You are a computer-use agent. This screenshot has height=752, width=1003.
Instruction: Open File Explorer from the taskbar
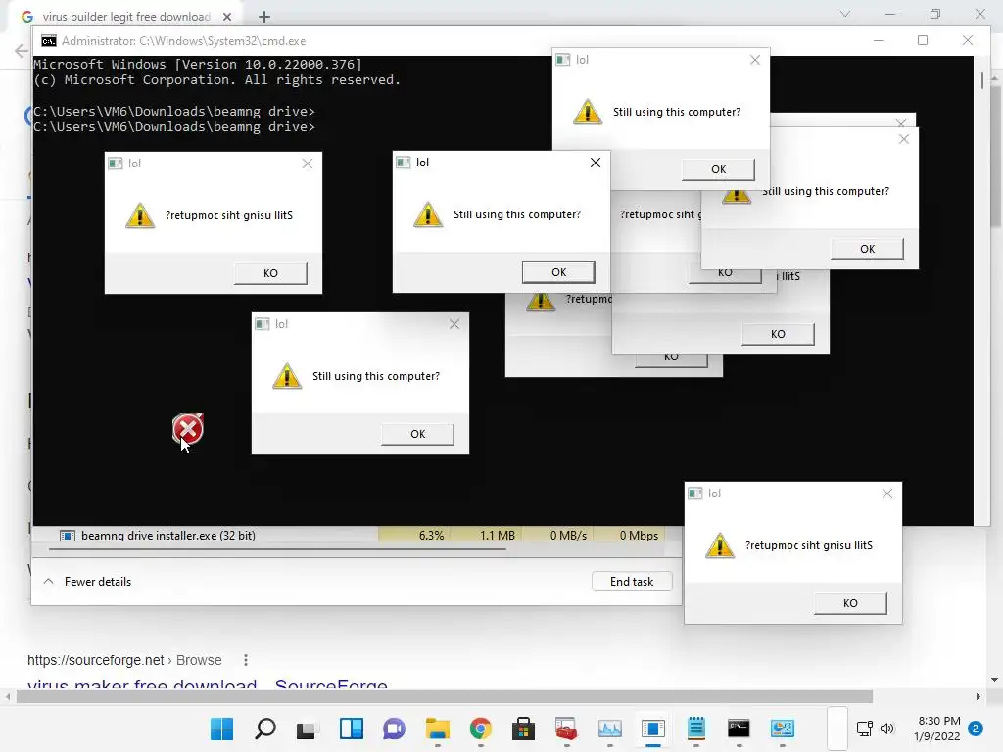click(x=438, y=728)
